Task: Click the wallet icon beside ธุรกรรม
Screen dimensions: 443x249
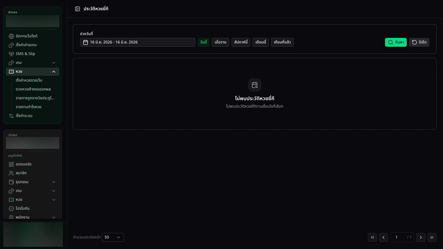Action: pyautogui.click(x=11, y=182)
